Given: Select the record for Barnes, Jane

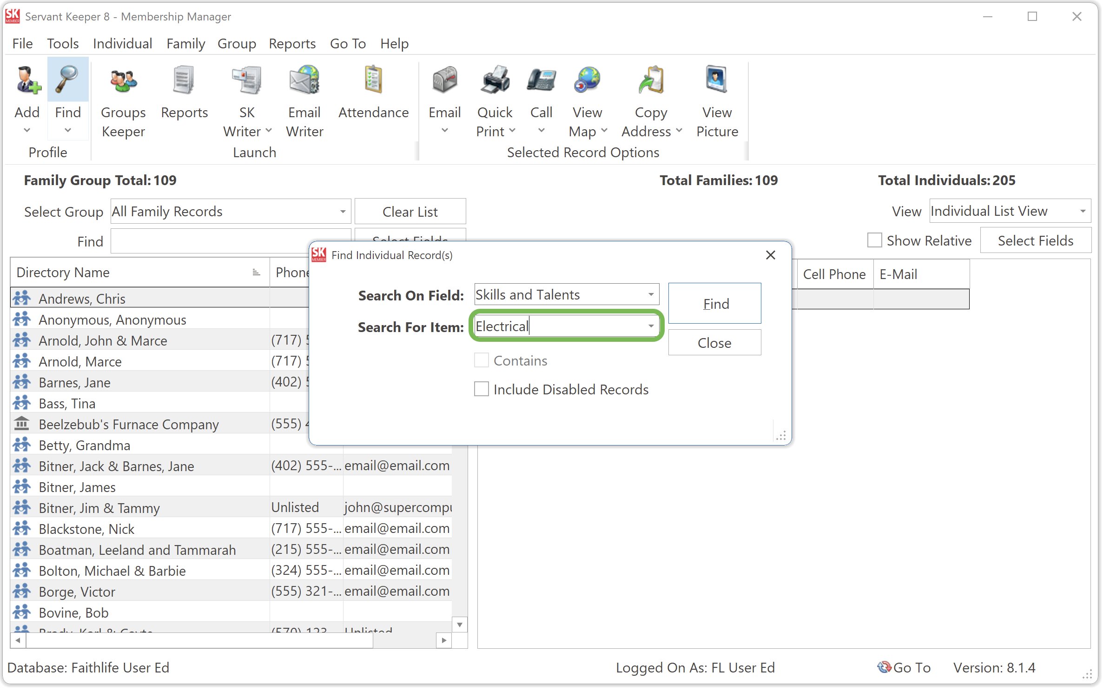Looking at the screenshot, I should tap(74, 382).
